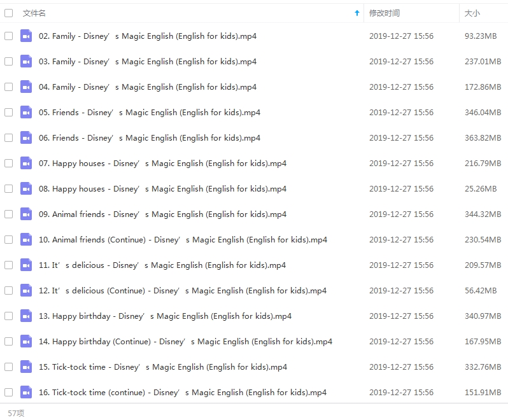Toggle the select-all checkbox in header
Viewport: 508px width, 420px height.
pyautogui.click(x=9, y=13)
